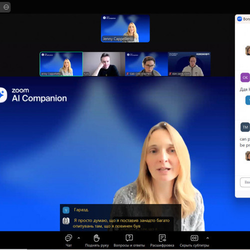Click the Ukrainian subtitle caption text
This screenshot has width=250, height=250.
[x=121, y=223]
